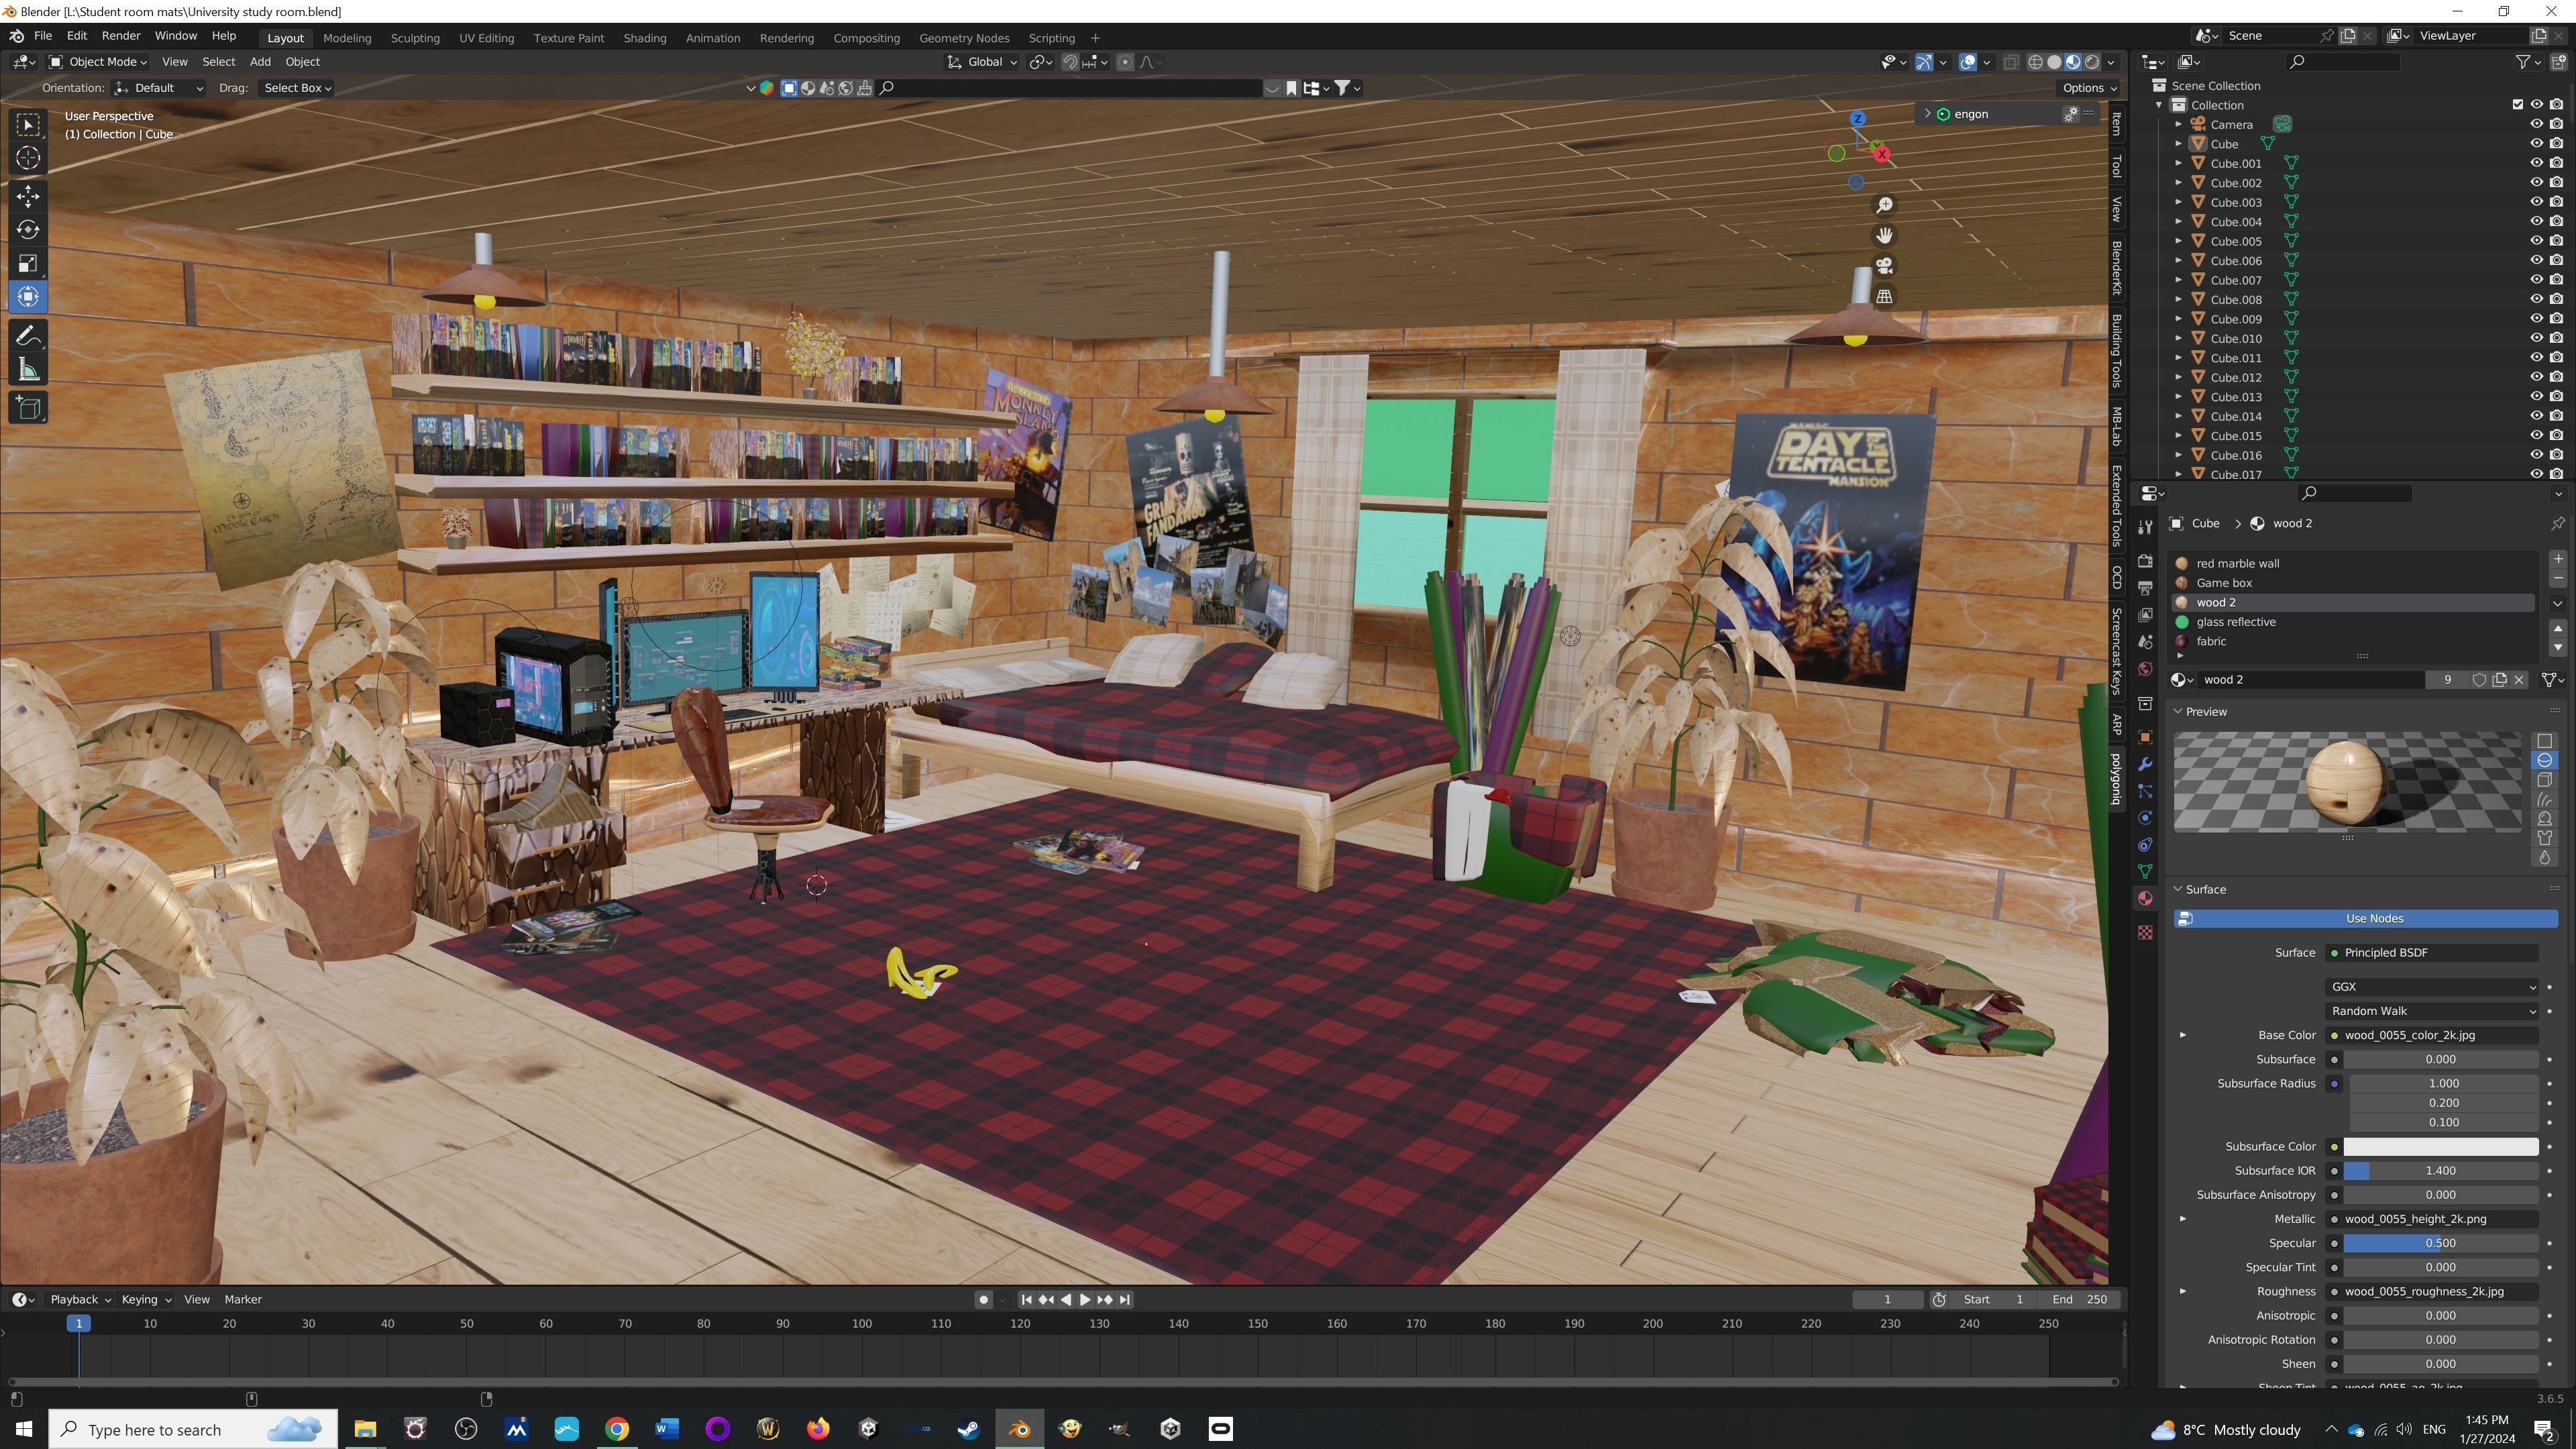Screen dimensions: 2576x1449
Task: Open timeline Keying popover
Action: [x=146, y=1300]
